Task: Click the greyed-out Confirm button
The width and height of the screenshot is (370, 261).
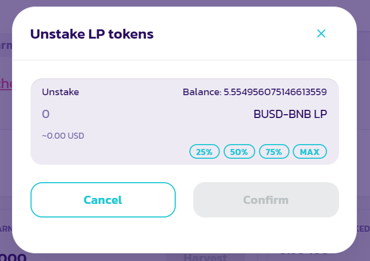Action: pos(266,200)
